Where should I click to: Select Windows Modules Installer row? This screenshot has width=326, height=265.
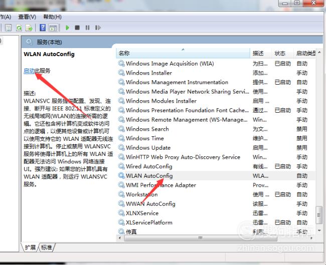(x=216, y=101)
